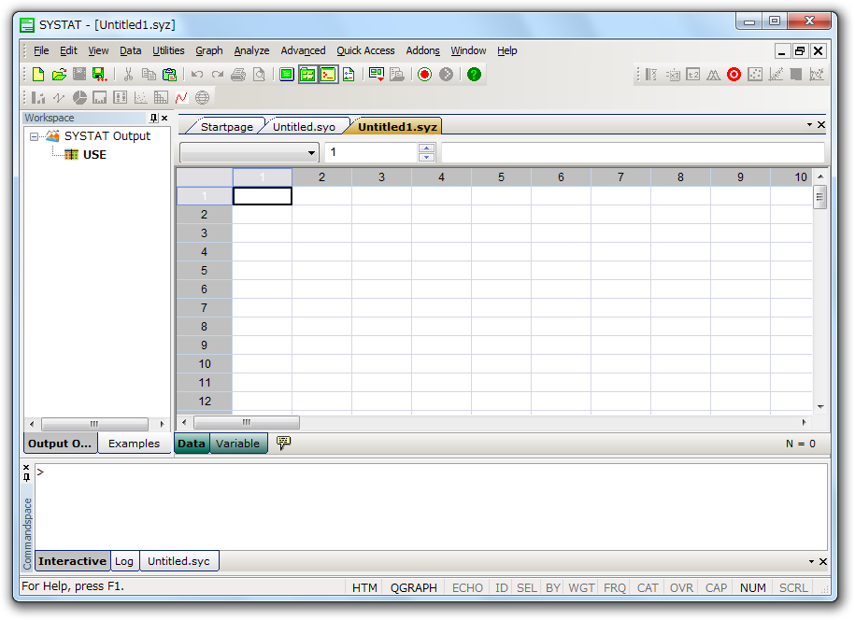The image size is (855, 620).
Task: Click the row number input field showing 1
Action: pyautogui.click(x=371, y=152)
